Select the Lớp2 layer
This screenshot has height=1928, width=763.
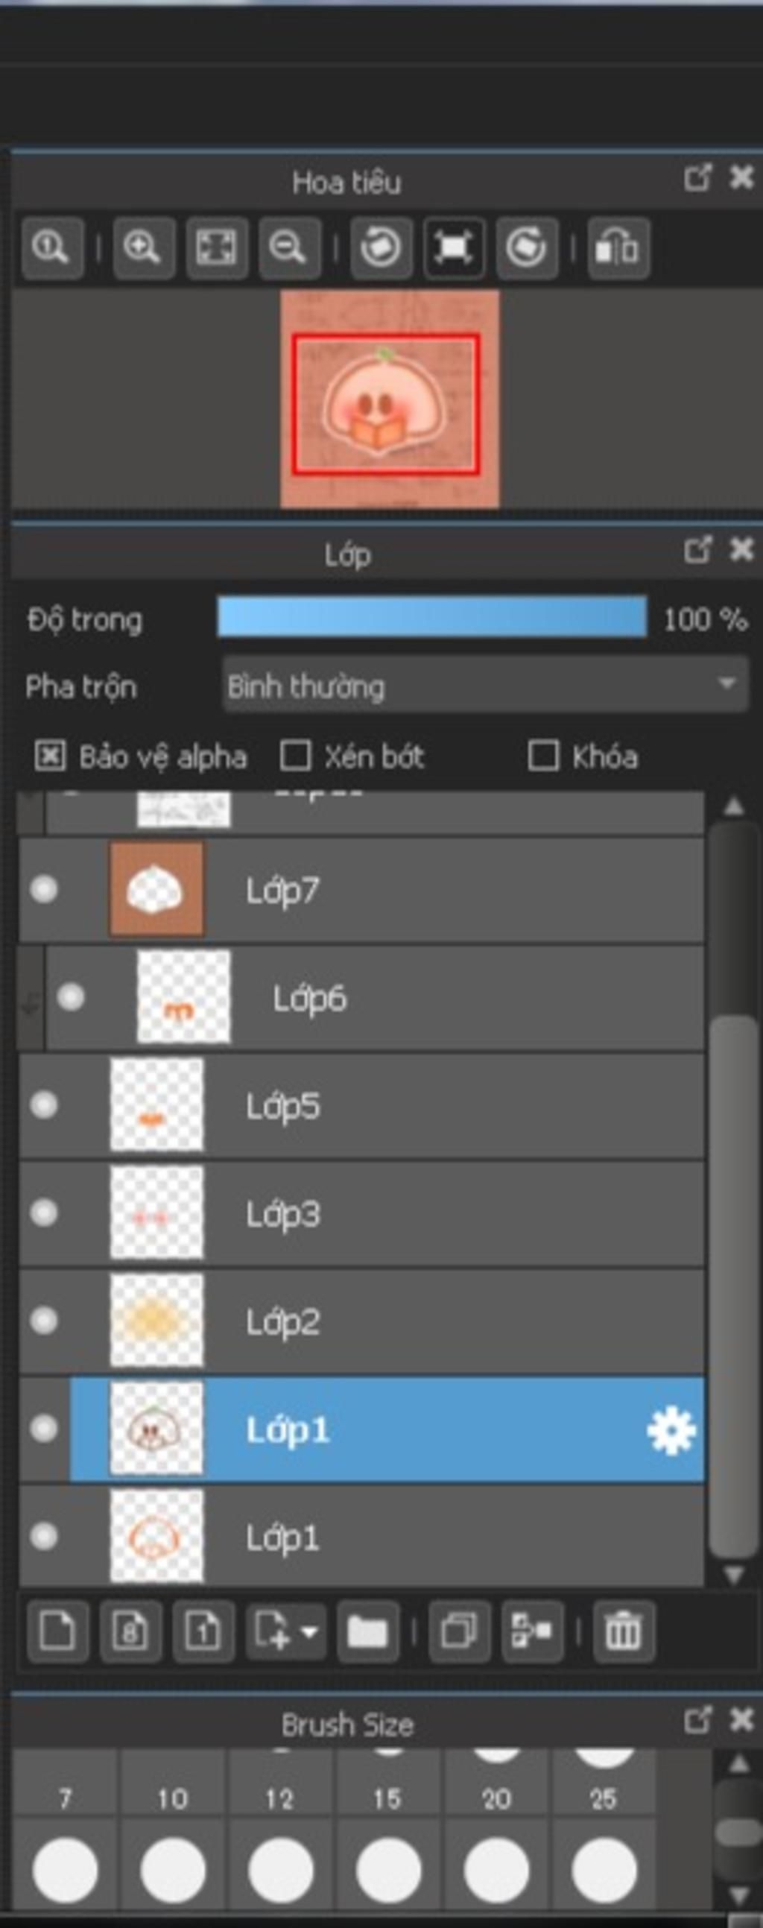[361, 1321]
